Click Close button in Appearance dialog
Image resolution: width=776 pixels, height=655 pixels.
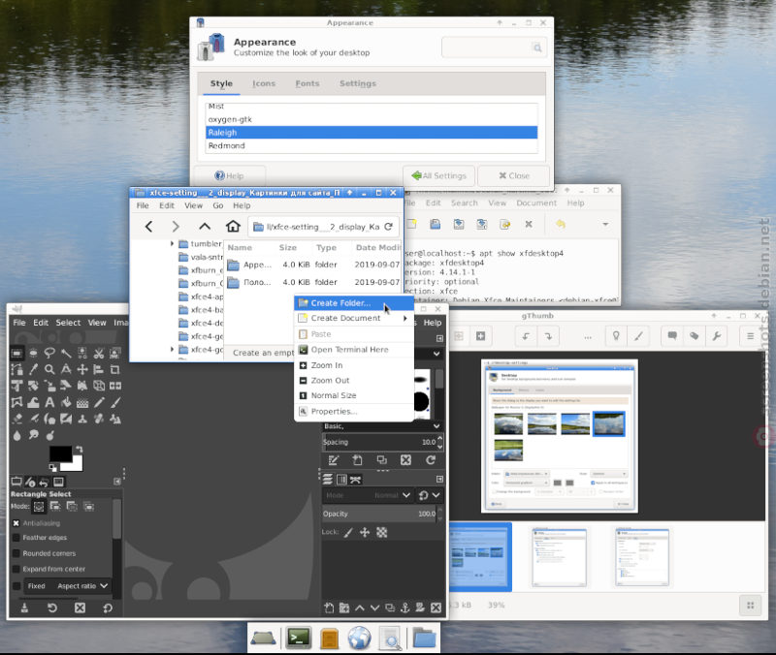coord(514,175)
